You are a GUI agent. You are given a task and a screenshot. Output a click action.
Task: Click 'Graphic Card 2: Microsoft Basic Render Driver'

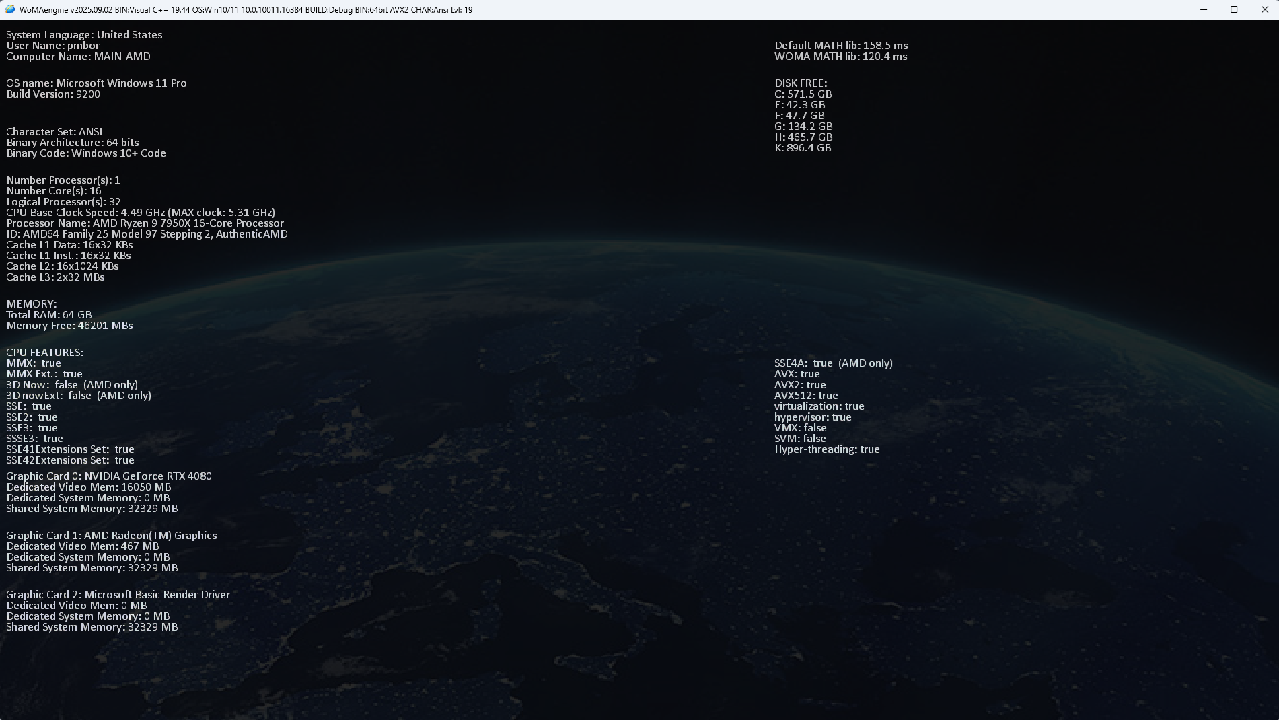click(x=118, y=595)
